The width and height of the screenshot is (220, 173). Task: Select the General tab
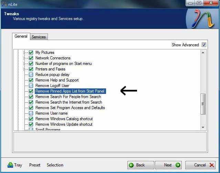[x=21, y=37]
